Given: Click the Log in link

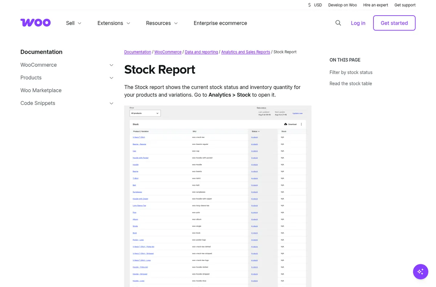Looking at the screenshot, I should pyautogui.click(x=358, y=23).
